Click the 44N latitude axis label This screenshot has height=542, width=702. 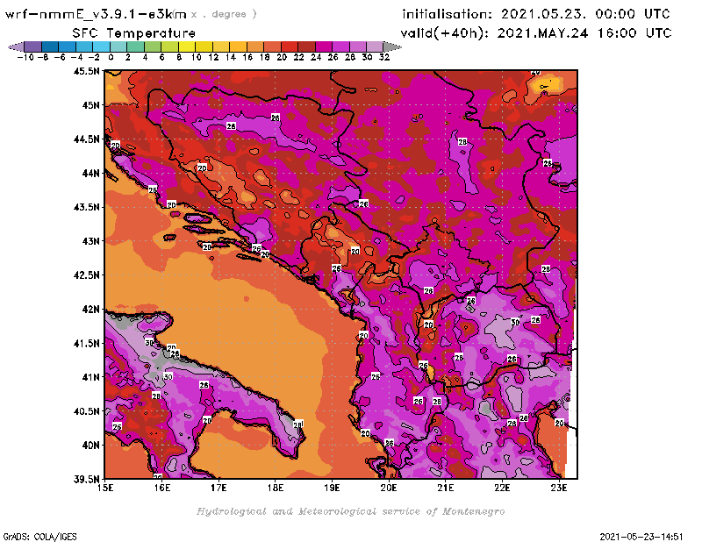[91, 173]
